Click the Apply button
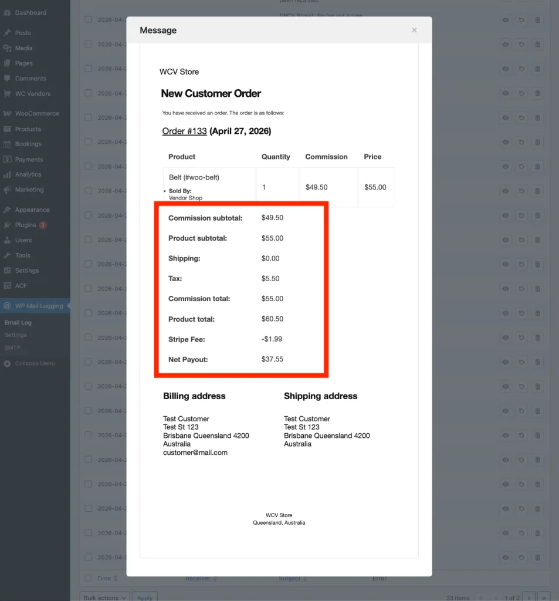Viewport: 559px width, 601px height. click(145, 597)
